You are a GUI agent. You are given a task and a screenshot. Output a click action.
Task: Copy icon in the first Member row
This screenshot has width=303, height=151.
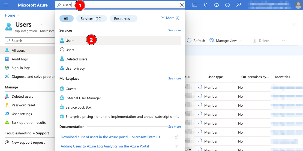tap(200, 87)
